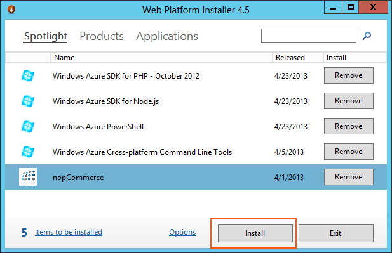Select Windows Azure Cross-platform Command Line Tools text

click(x=142, y=152)
